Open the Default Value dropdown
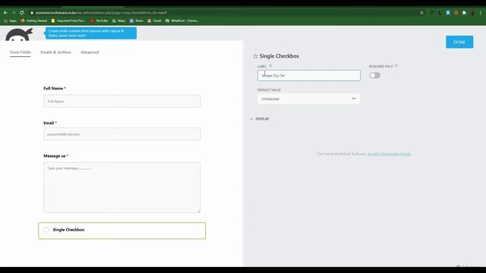Image resolution: width=486 pixels, height=273 pixels. tap(309, 99)
